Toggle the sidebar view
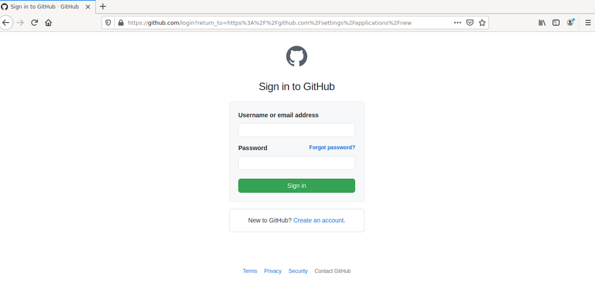This screenshot has width=595, height=301. (556, 23)
